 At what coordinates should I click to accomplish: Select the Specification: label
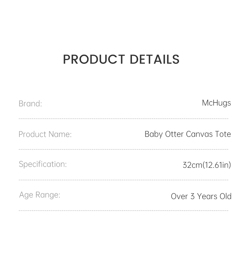(x=43, y=164)
